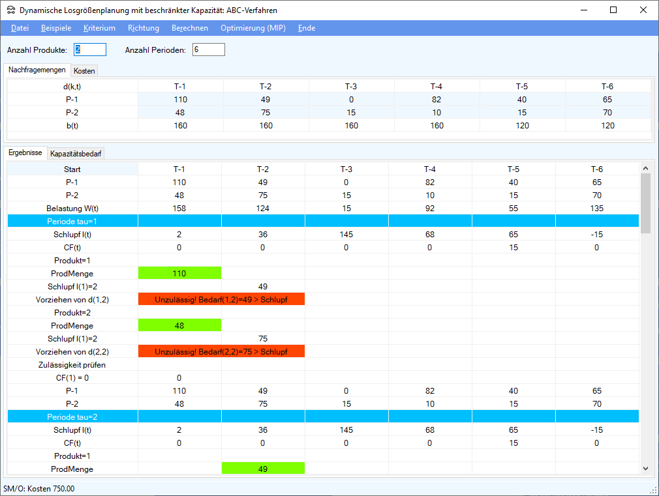Screen dimensions: 659x496
Task: Click the scroll up arrow in results panel
Action: point(645,168)
